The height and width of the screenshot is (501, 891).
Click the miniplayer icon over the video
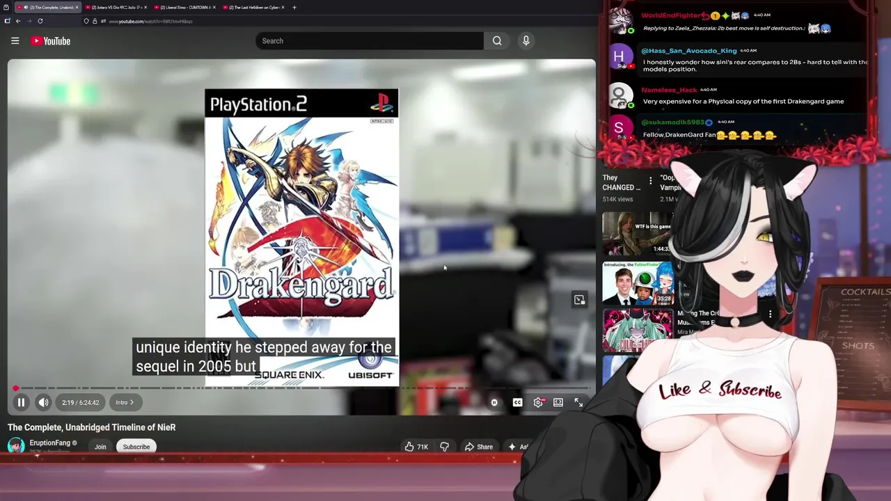click(579, 300)
